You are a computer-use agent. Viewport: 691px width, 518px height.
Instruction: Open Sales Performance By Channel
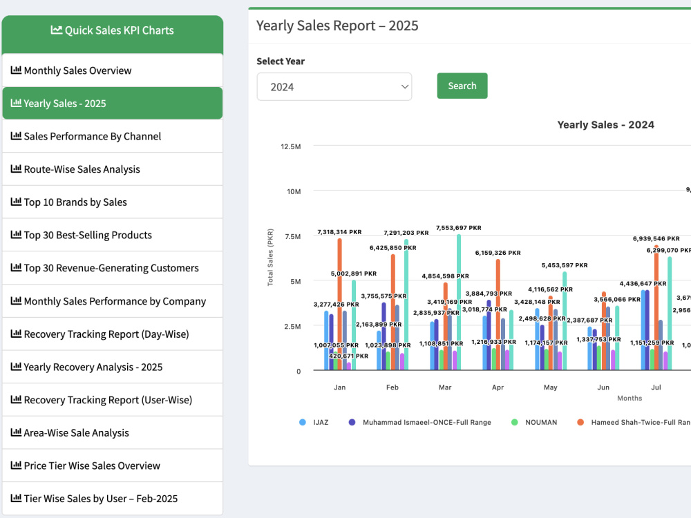(113, 136)
